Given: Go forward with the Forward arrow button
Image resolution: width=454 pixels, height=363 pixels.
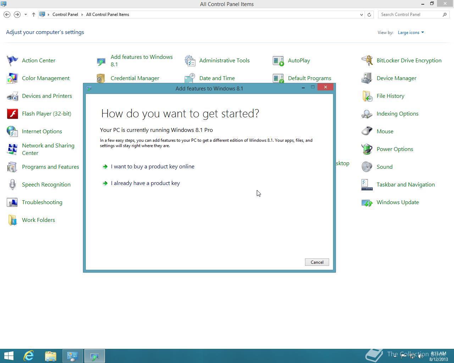Looking at the screenshot, I should point(17,15).
